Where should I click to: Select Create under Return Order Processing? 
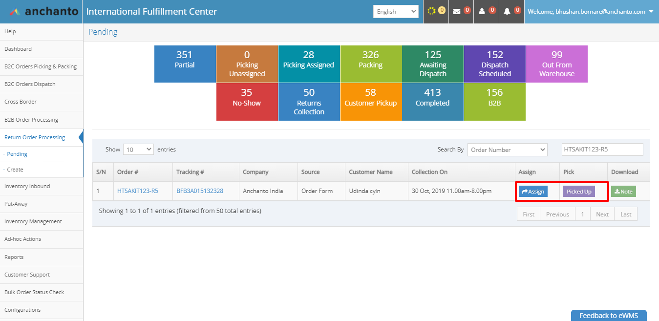(x=15, y=170)
